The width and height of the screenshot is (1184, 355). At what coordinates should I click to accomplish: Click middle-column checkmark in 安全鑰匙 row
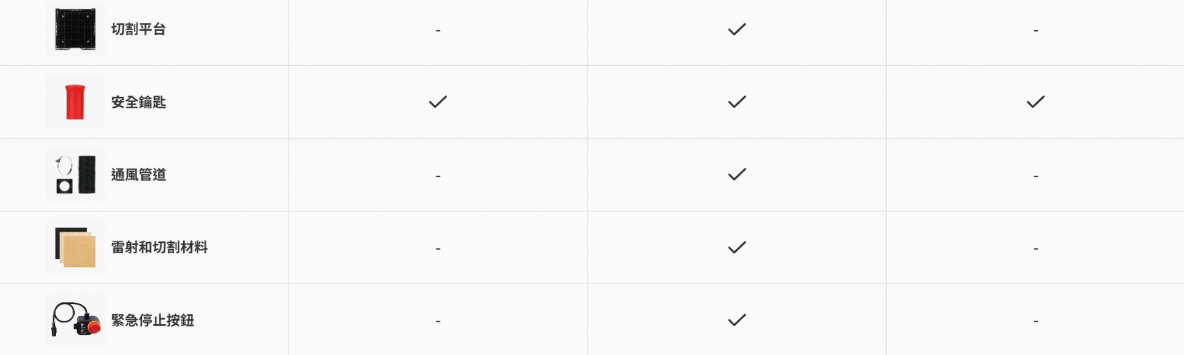tap(737, 102)
